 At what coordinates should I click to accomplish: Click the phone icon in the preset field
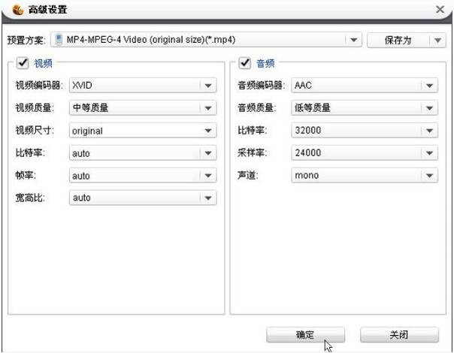[x=59, y=40]
